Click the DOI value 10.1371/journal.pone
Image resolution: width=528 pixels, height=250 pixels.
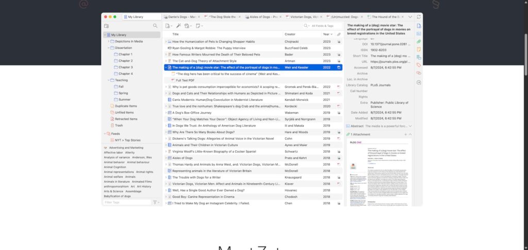tap(390, 44)
